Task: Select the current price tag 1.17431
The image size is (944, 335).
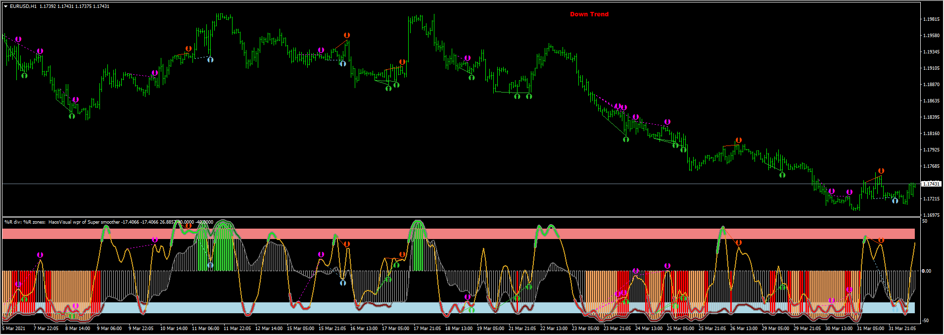Action: (931, 184)
